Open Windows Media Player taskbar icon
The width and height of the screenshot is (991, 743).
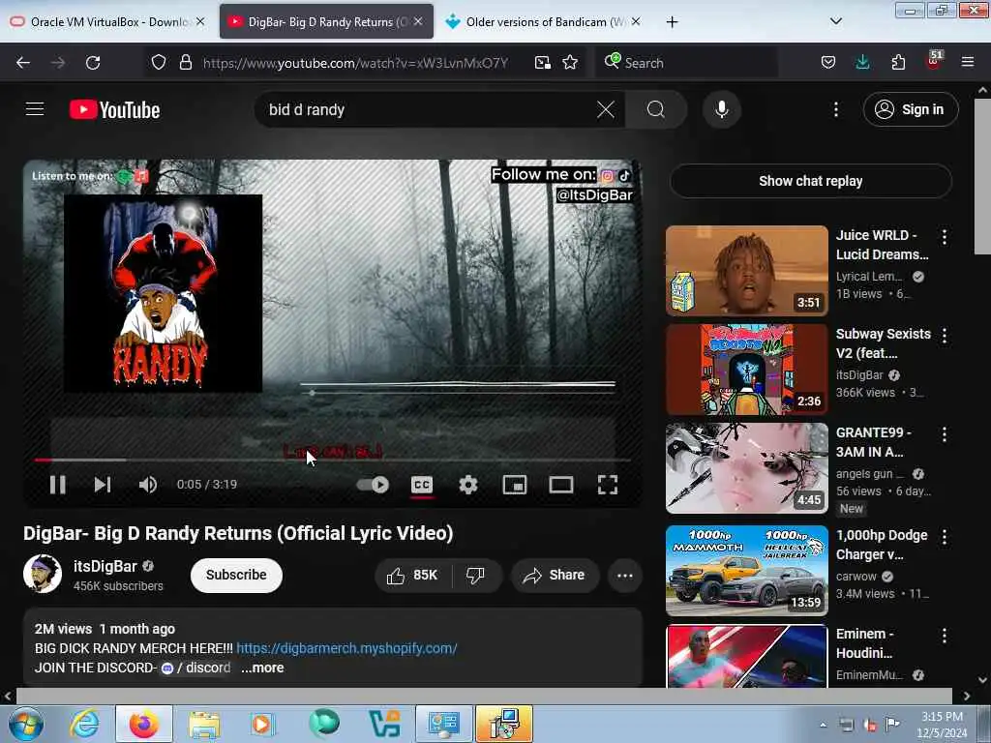[261, 725]
